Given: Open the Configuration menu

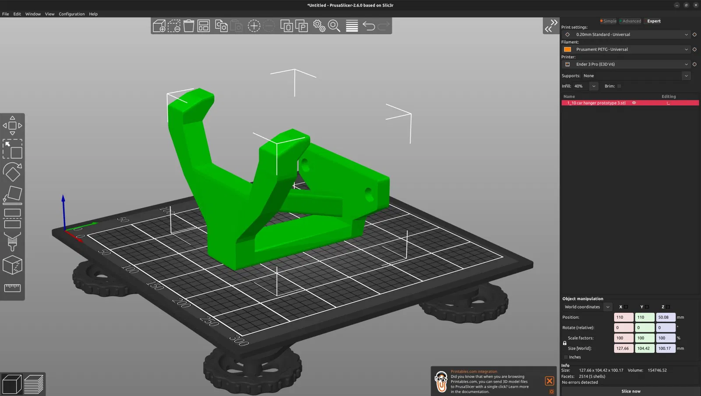Looking at the screenshot, I should pos(71,14).
